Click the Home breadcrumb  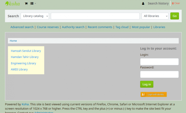tap(13, 41)
